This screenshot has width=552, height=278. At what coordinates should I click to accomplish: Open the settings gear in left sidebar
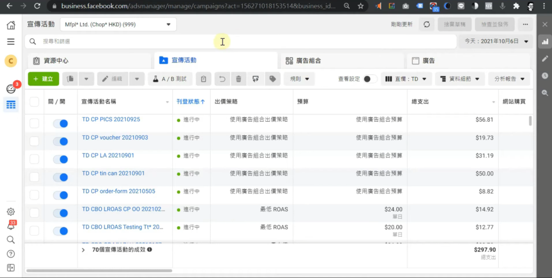[10, 212]
